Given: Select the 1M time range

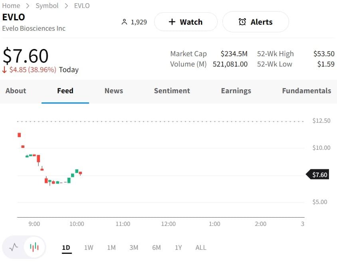Looking at the screenshot, I should click(111, 247).
